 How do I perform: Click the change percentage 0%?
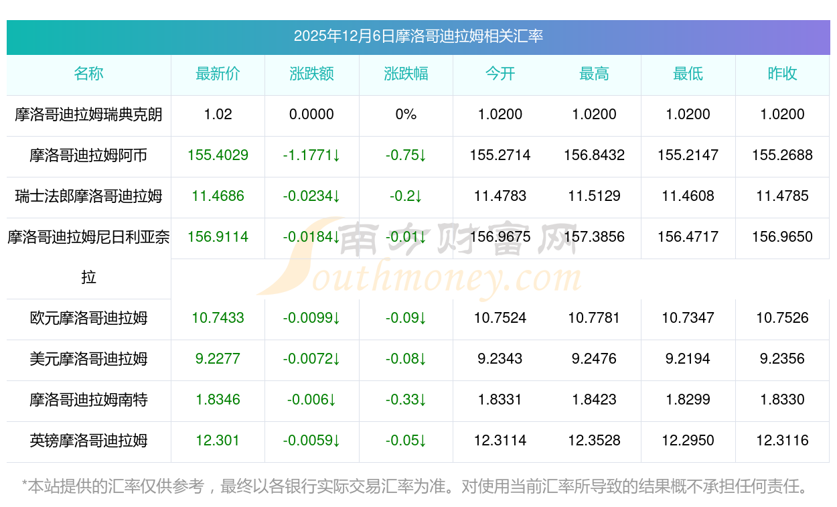406,115
